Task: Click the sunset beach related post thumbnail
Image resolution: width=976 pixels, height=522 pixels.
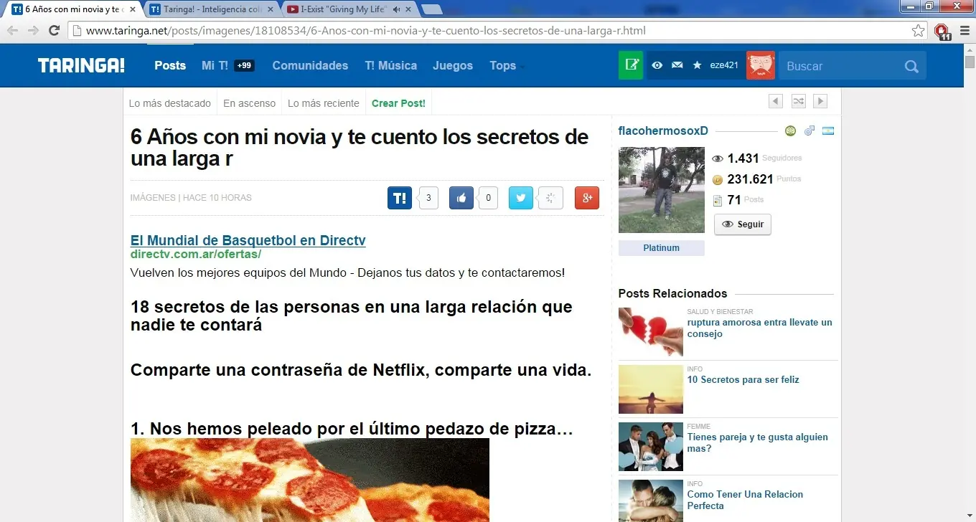Action: [x=651, y=389]
